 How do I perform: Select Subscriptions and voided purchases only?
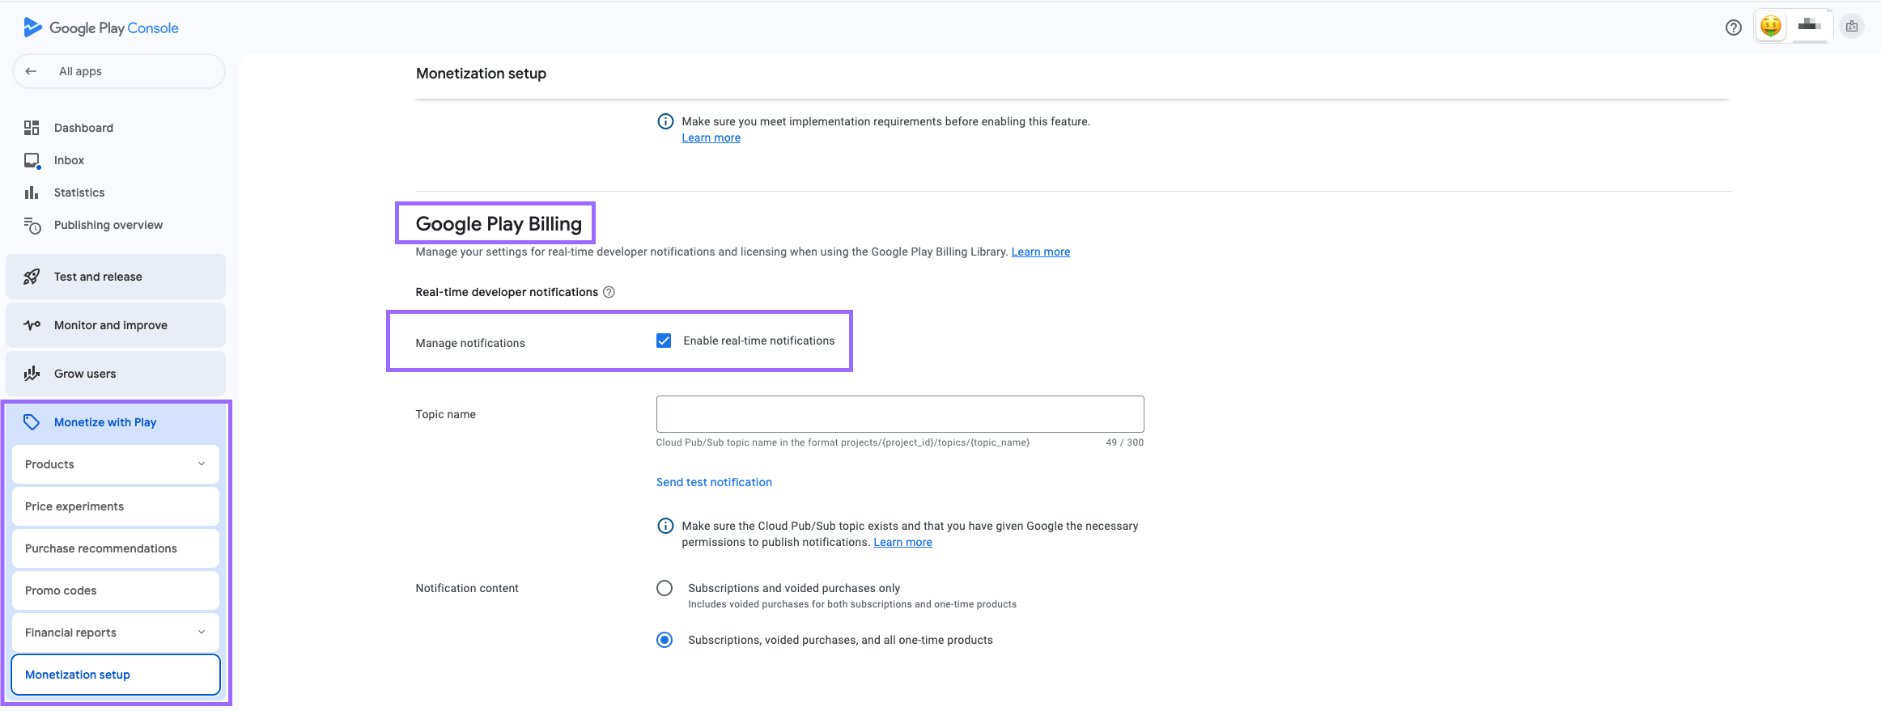pyautogui.click(x=665, y=588)
